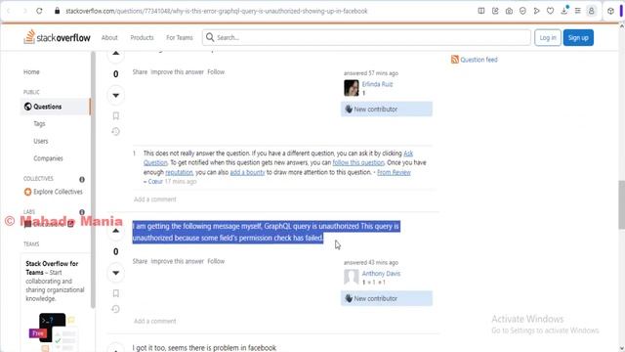Go to Home in the sidebar

[31, 71]
